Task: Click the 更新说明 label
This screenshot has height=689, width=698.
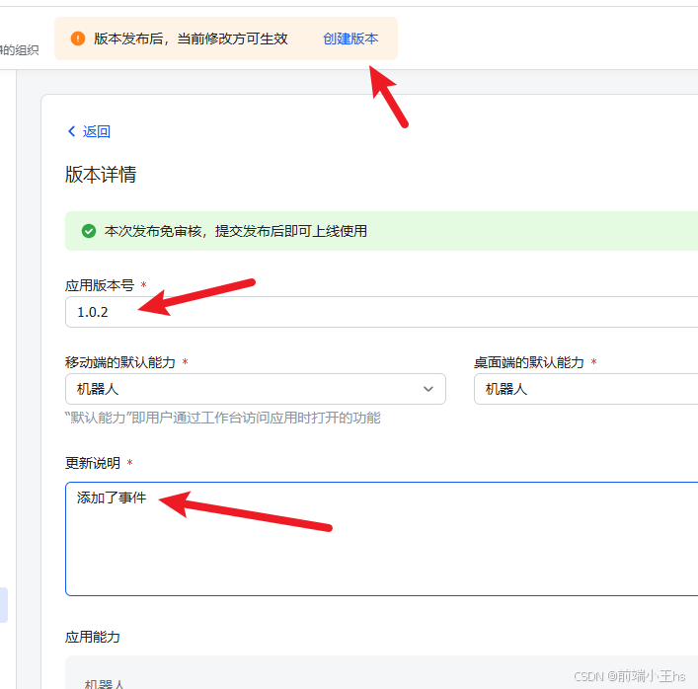Action: pos(93,463)
